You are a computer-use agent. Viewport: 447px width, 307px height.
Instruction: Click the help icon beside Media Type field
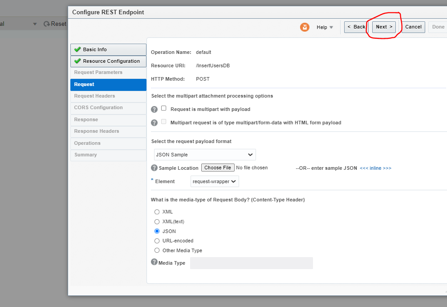click(154, 262)
